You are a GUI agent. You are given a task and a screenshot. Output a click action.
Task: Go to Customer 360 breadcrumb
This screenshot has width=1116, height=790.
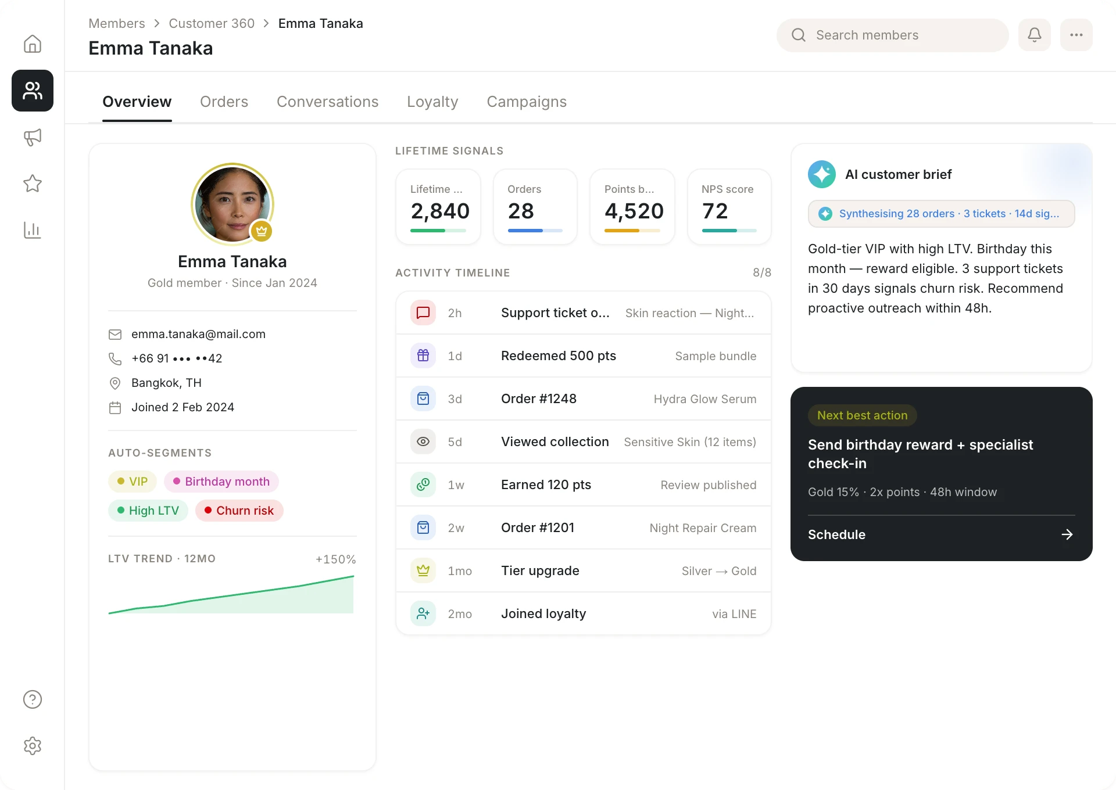tap(212, 23)
